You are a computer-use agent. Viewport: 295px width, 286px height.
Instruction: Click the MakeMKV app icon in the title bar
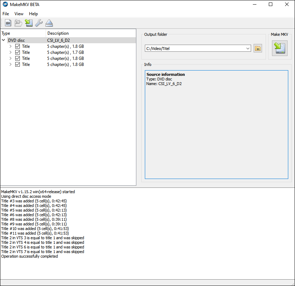(5, 4)
